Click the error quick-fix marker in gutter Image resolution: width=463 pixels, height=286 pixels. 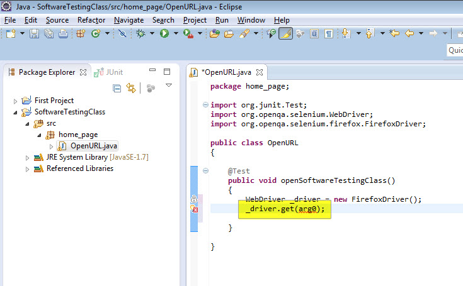[194, 209]
